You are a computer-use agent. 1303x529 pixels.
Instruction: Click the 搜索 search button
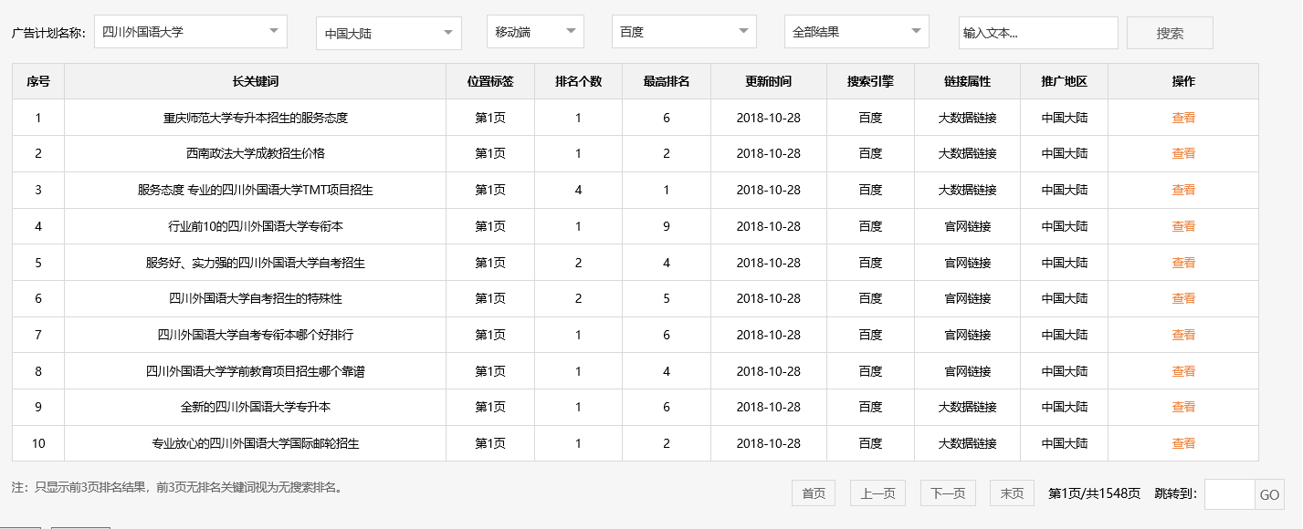(x=1169, y=32)
